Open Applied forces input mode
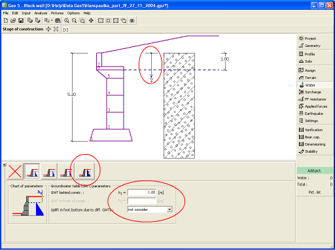The image size is (335, 250). 315,106
